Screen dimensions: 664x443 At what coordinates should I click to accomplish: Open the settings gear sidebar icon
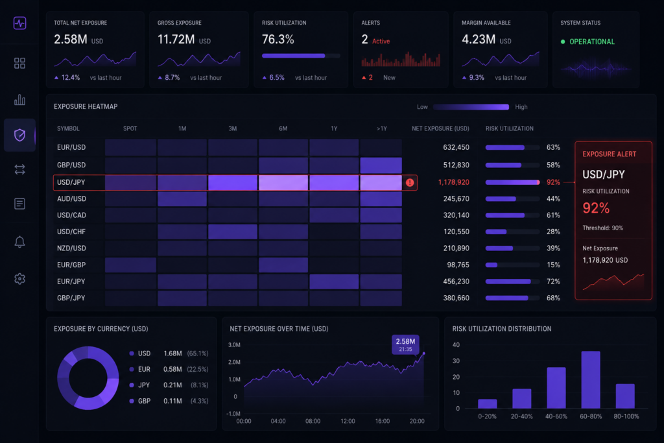point(19,279)
